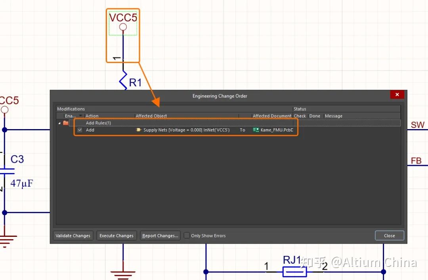Viewport: 428px width, 280px height.
Task: Click the Close button
Action: coord(389,235)
